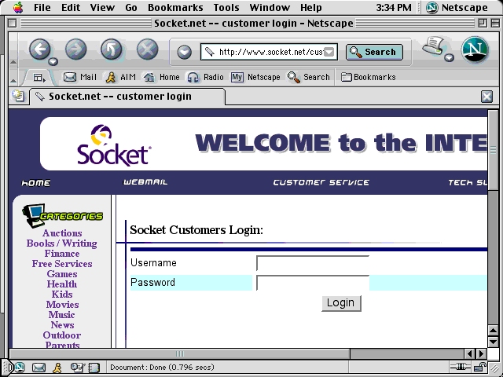This screenshot has width=503, height=377.
Task: Open the Apple menu
Action: (18, 7)
